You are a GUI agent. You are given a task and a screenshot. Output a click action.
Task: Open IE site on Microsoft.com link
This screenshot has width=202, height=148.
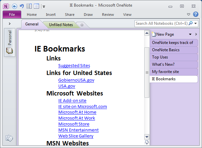click(x=82, y=106)
